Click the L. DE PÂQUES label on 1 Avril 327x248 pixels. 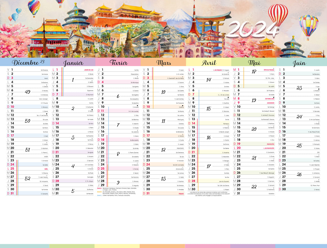point(217,70)
